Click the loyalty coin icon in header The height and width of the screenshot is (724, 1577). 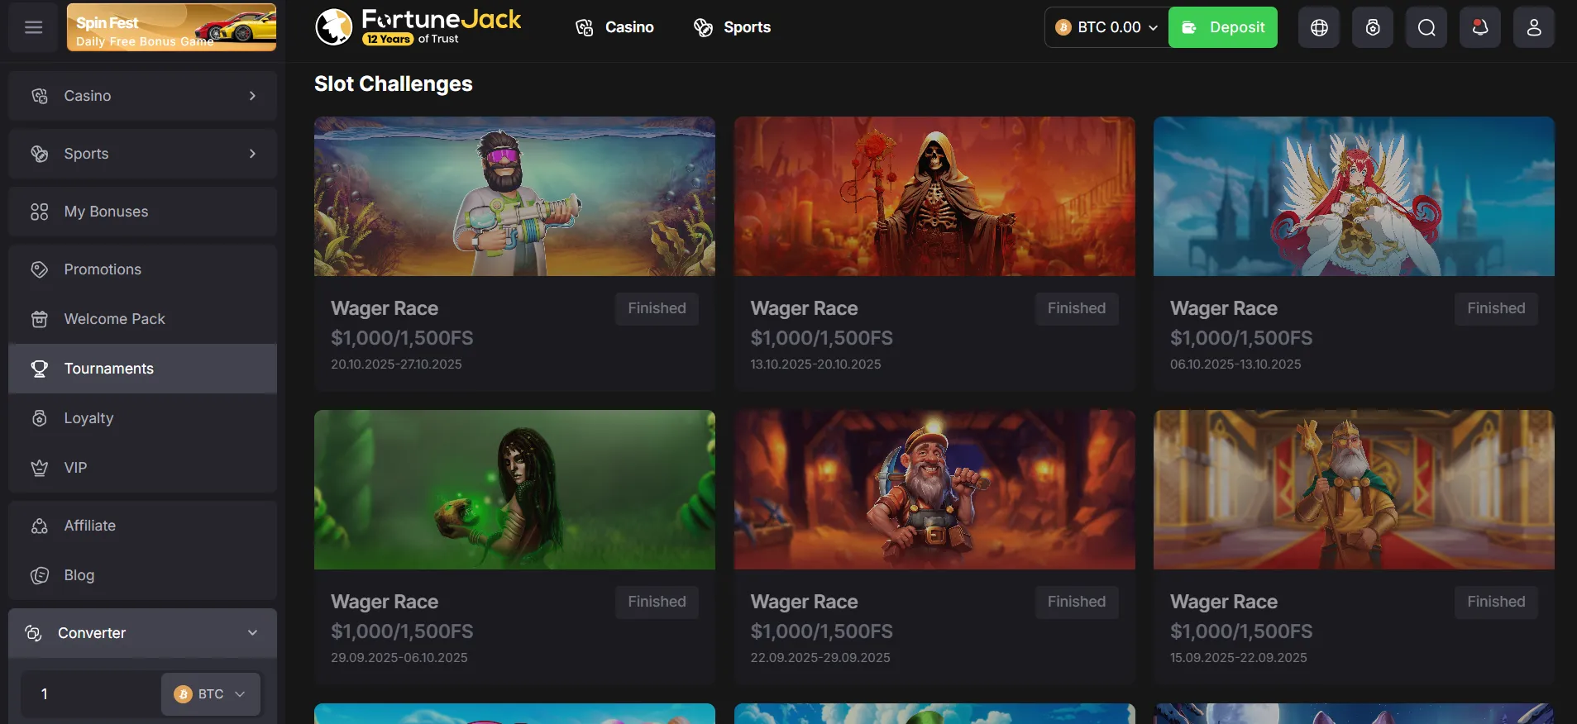pos(1373,27)
